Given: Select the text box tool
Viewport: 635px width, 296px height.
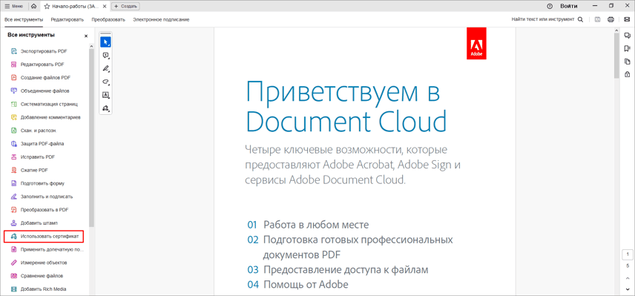Looking at the screenshot, I should coord(105,95).
